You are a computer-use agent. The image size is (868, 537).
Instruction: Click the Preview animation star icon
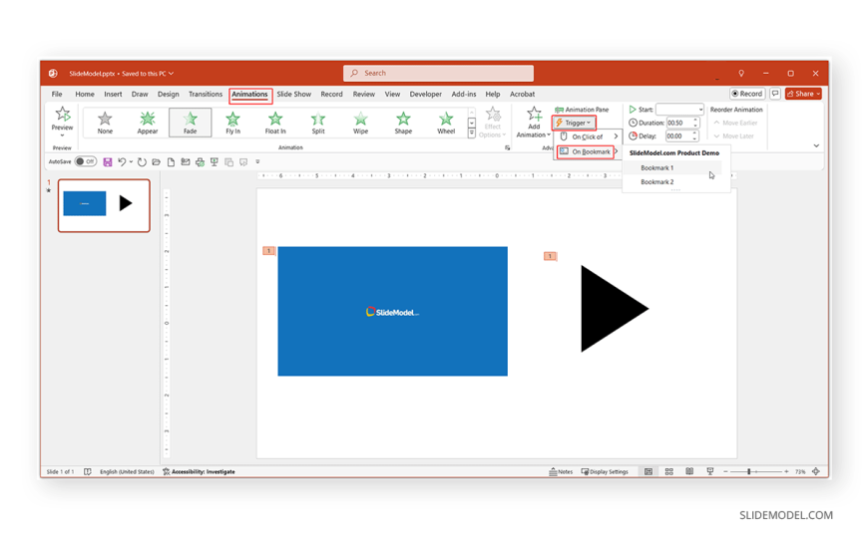coord(63,114)
